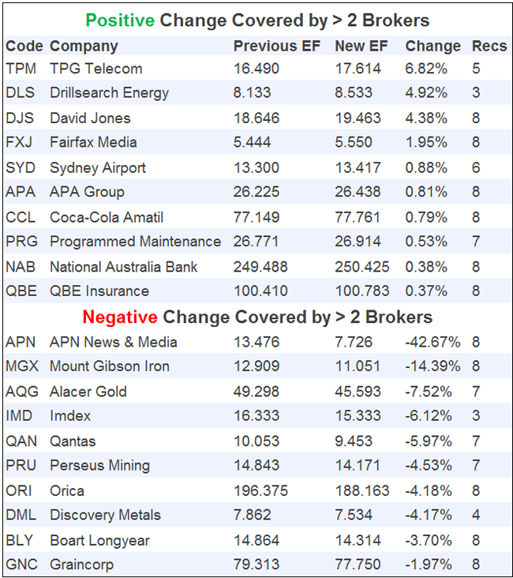Open the Sydney Airport company entry
513x578 pixels.
[98, 167]
